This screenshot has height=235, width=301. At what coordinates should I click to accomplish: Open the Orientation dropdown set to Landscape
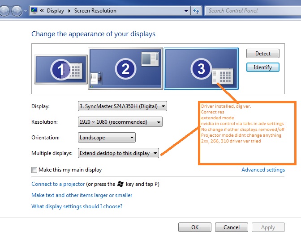107,138
